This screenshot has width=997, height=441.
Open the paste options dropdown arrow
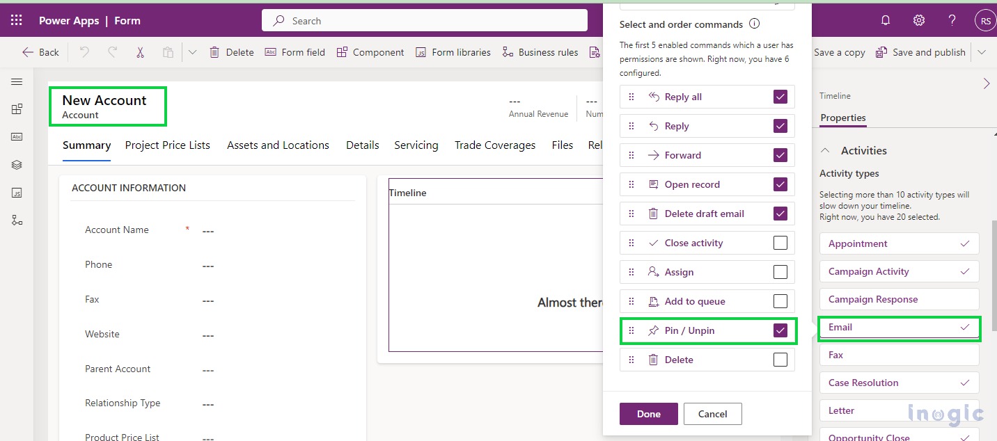[x=193, y=52]
